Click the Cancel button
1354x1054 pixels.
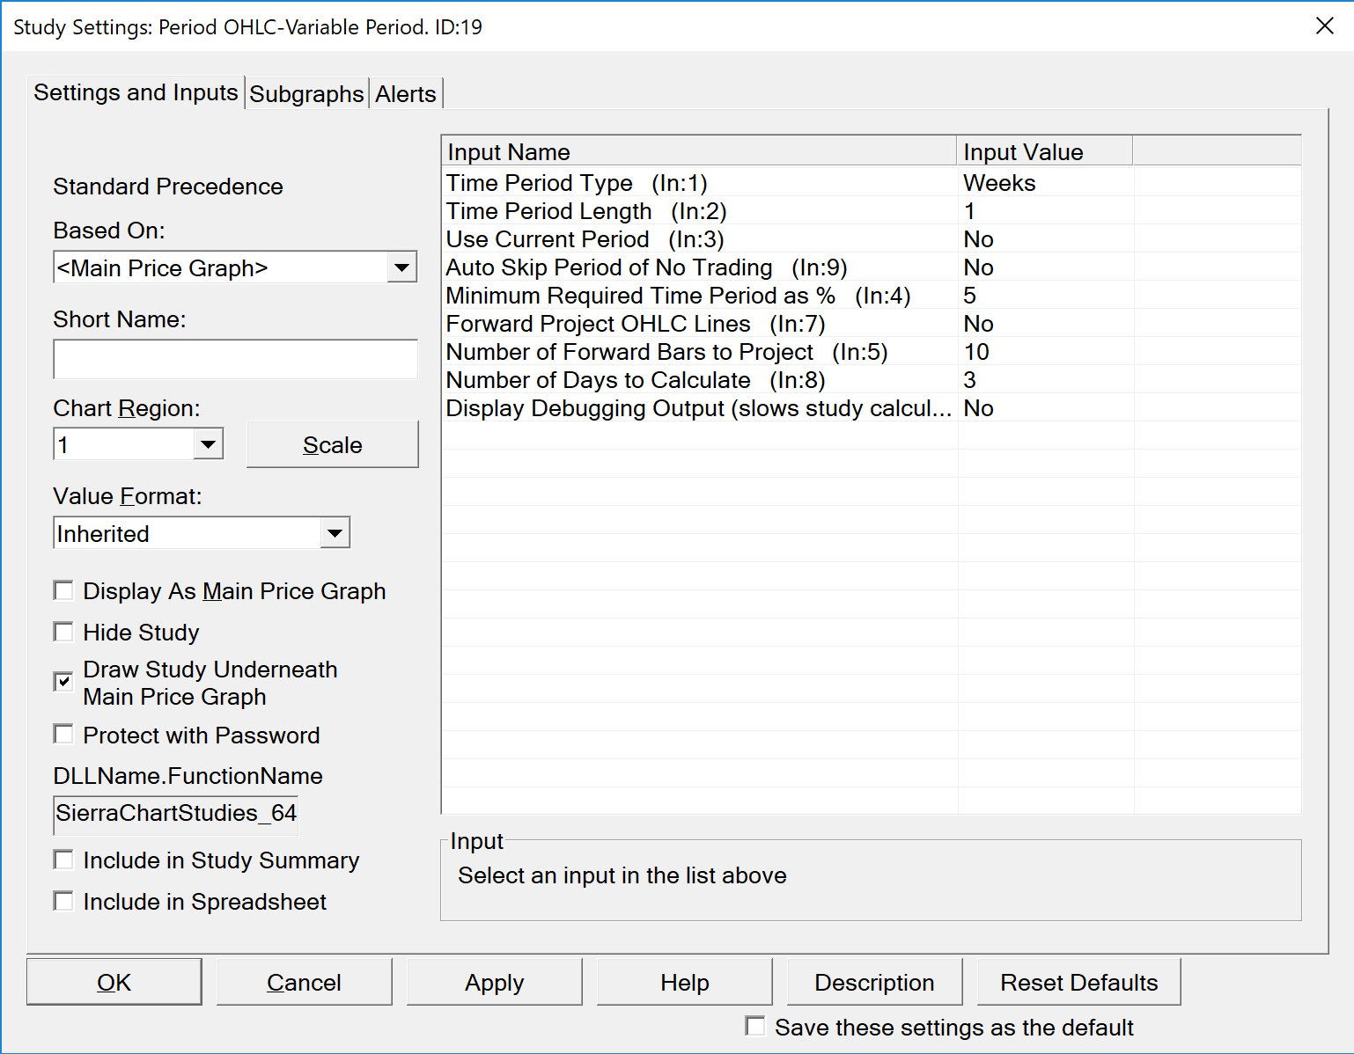click(305, 982)
